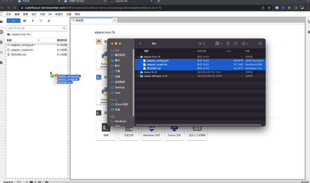Expand the stable-diffusion-v1-5 folder
The width and height of the screenshot is (310, 183).
139,76
